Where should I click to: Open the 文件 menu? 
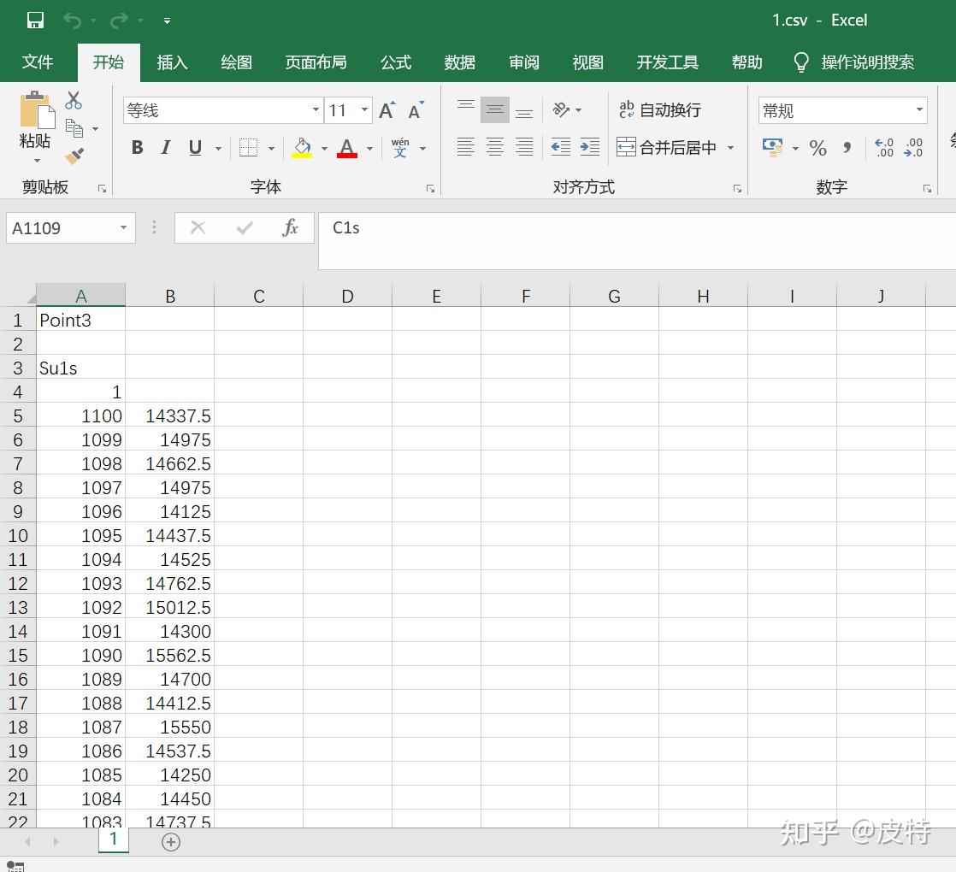(38, 62)
